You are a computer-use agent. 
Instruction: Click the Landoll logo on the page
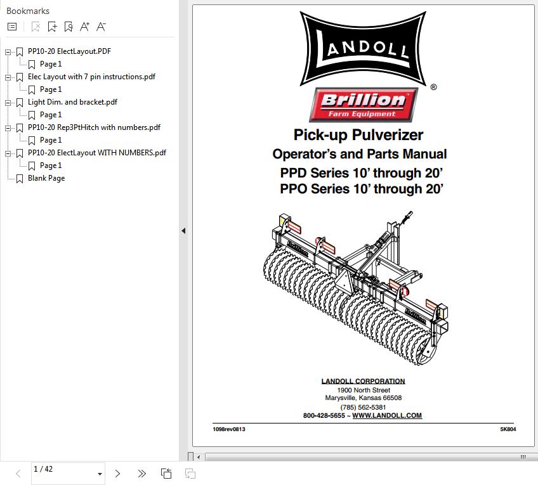click(x=363, y=48)
